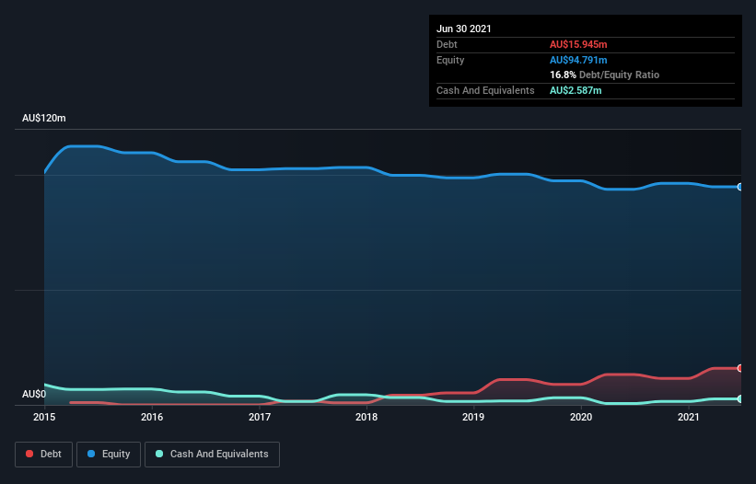This screenshot has height=484, width=756.
Task: Toggle the Equity legend button
Action: [x=109, y=455]
